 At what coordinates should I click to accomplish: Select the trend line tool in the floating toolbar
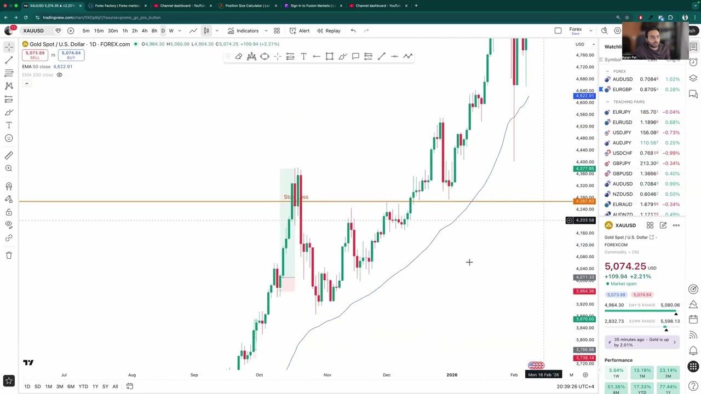(381, 56)
